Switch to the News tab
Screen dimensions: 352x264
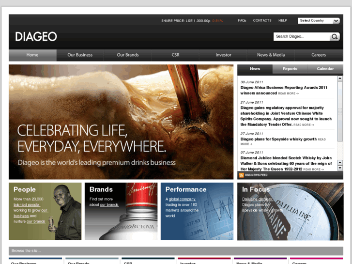click(x=255, y=69)
